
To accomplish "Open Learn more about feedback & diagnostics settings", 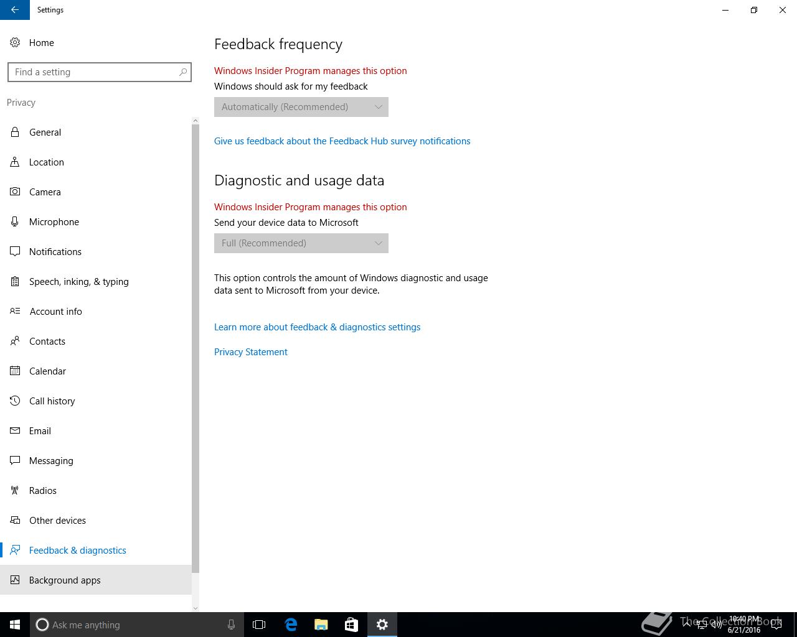I will 318,327.
